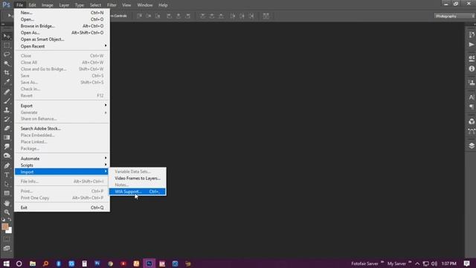
Task: Select the Hand tool
Action: point(7,203)
